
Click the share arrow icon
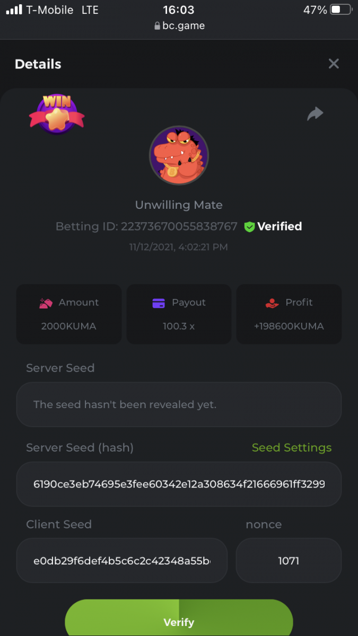(x=315, y=113)
